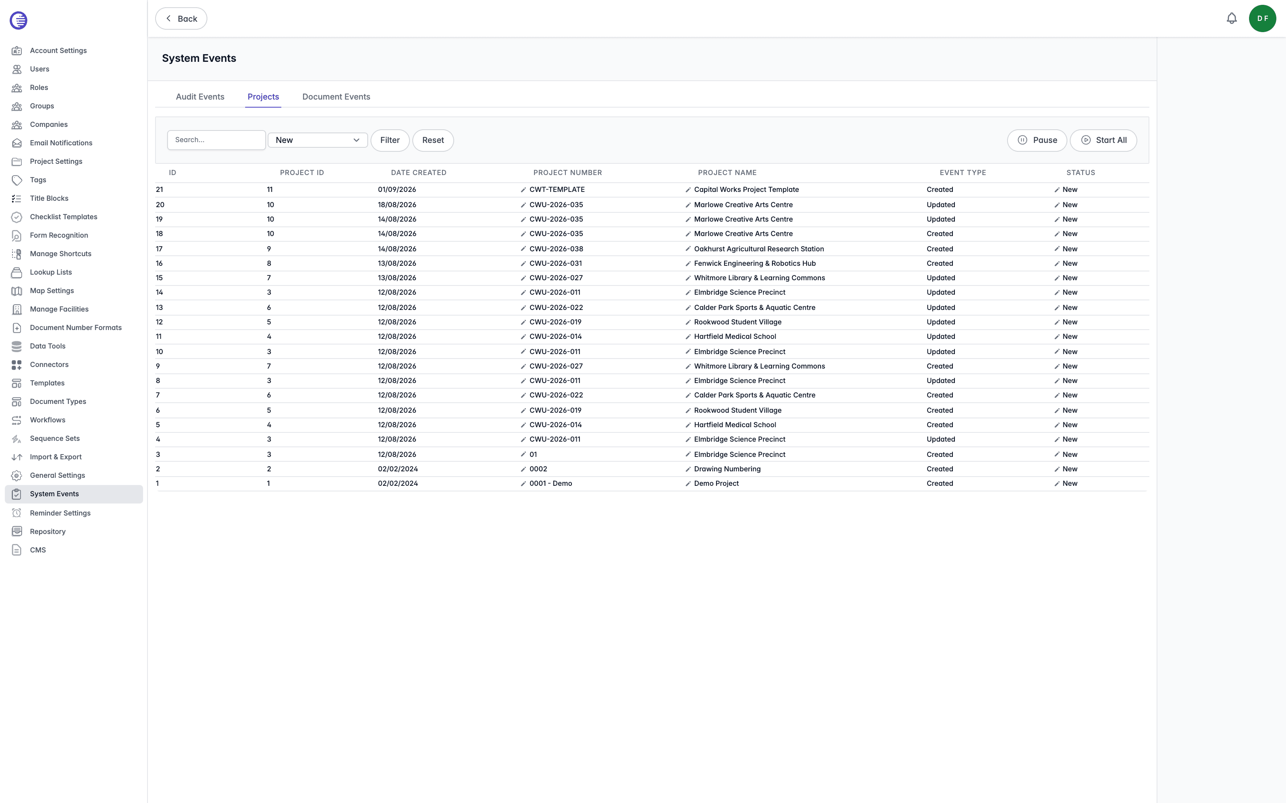Click the Map Settings map icon

[17, 291]
